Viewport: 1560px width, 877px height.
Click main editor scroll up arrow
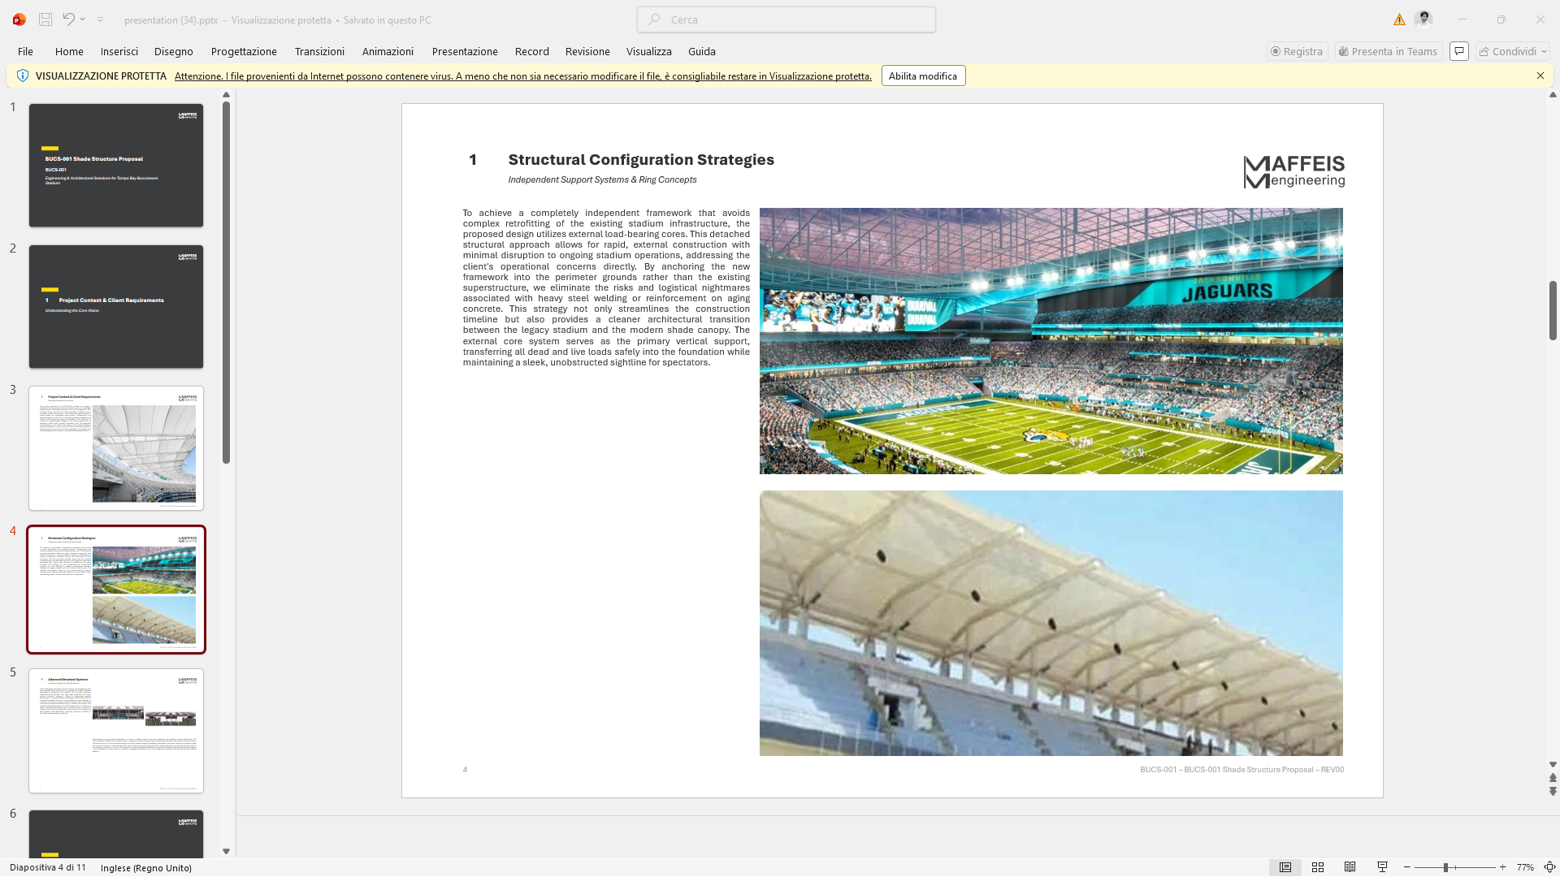tap(1553, 95)
